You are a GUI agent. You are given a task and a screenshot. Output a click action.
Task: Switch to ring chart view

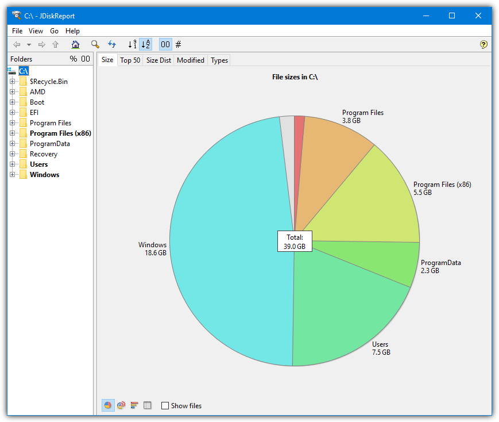click(121, 405)
